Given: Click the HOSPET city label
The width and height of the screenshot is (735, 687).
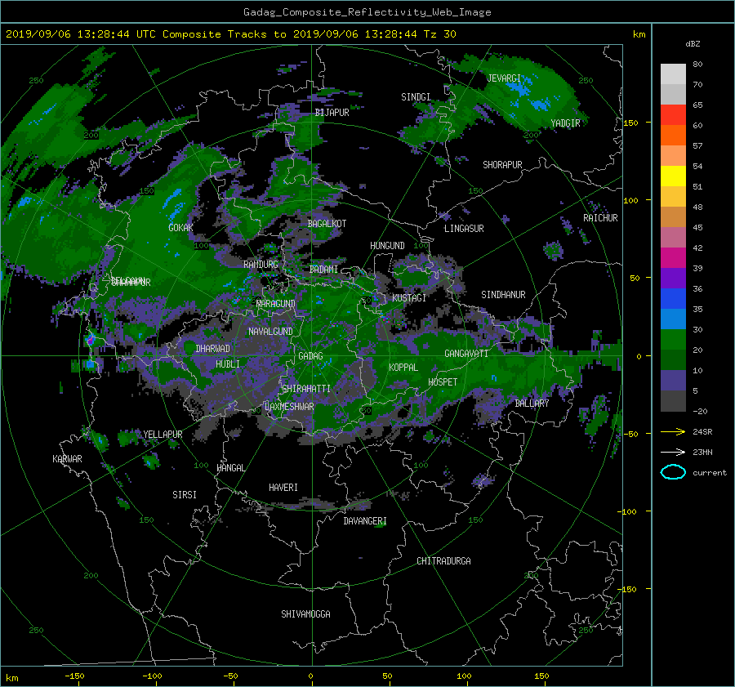Looking at the screenshot, I should pos(443,381).
